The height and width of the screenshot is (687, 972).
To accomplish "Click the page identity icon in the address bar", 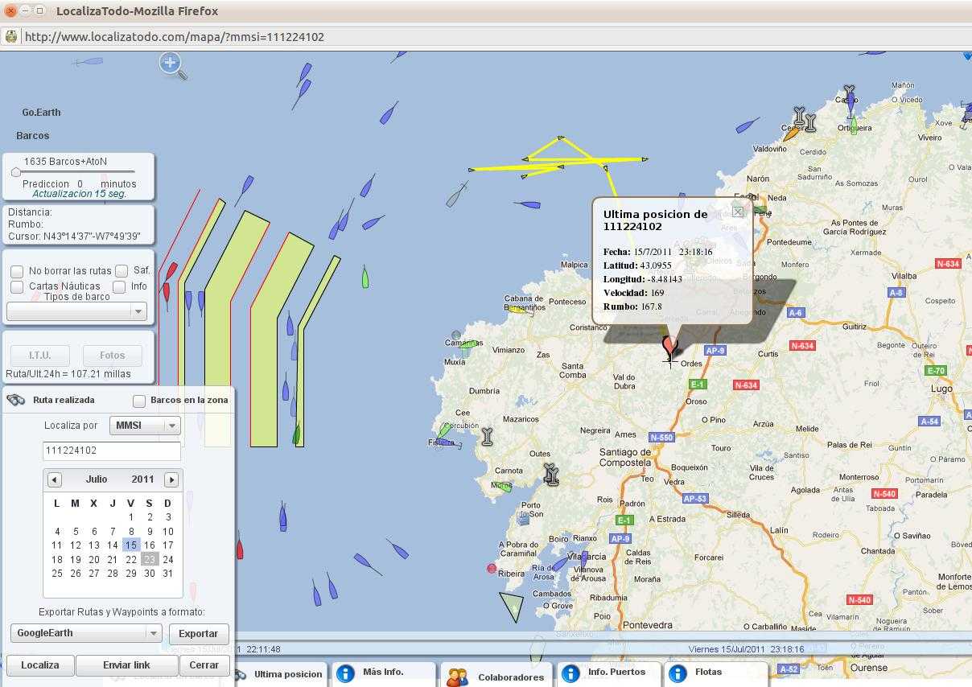I will click(11, 37).
